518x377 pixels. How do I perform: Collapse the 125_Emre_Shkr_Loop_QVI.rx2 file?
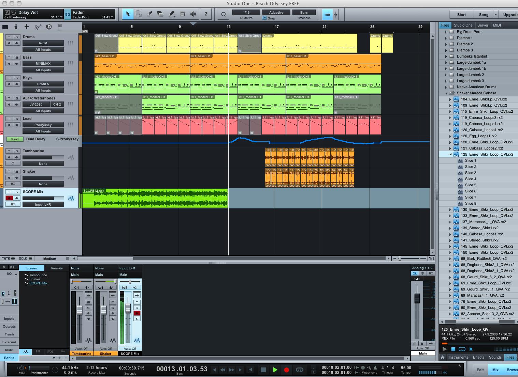(450, 155)
